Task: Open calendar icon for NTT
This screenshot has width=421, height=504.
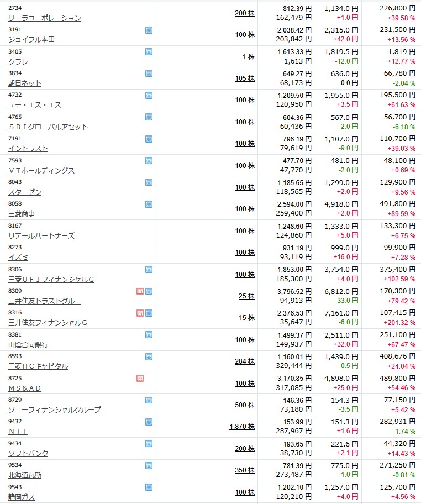Action: click(149, 422)
